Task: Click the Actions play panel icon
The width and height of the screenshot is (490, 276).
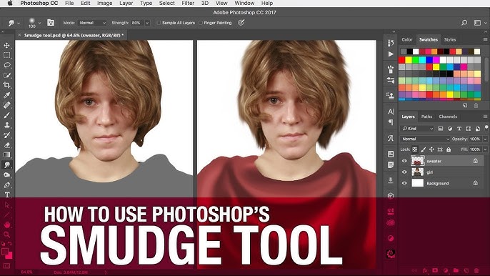Action: coord(391,54)
